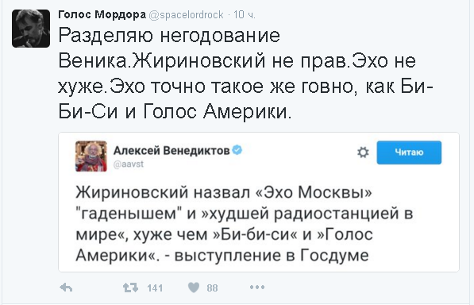Viewport: 474px width, 305px height.
Task: Click the Голос Мордора display name
Action: click(102, 14)
